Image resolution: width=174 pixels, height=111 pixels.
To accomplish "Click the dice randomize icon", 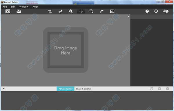I will click(x=166, y=11).
